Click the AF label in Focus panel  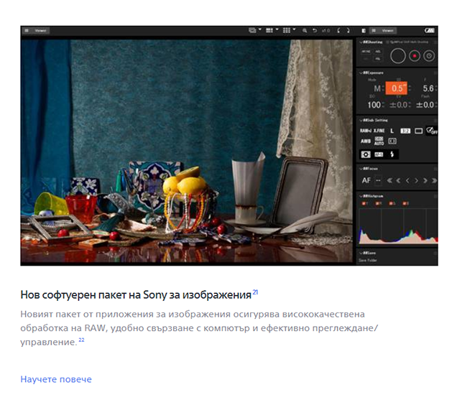(366, 181)
